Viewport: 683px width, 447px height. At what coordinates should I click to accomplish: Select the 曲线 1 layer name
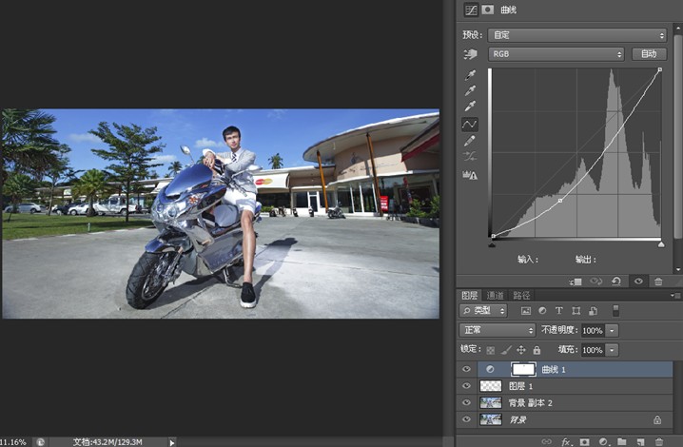coord(554,369)
